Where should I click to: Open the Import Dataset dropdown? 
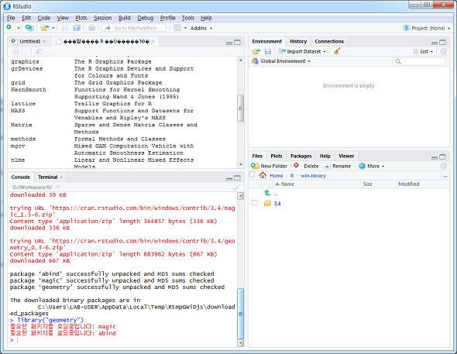point(302,52)
